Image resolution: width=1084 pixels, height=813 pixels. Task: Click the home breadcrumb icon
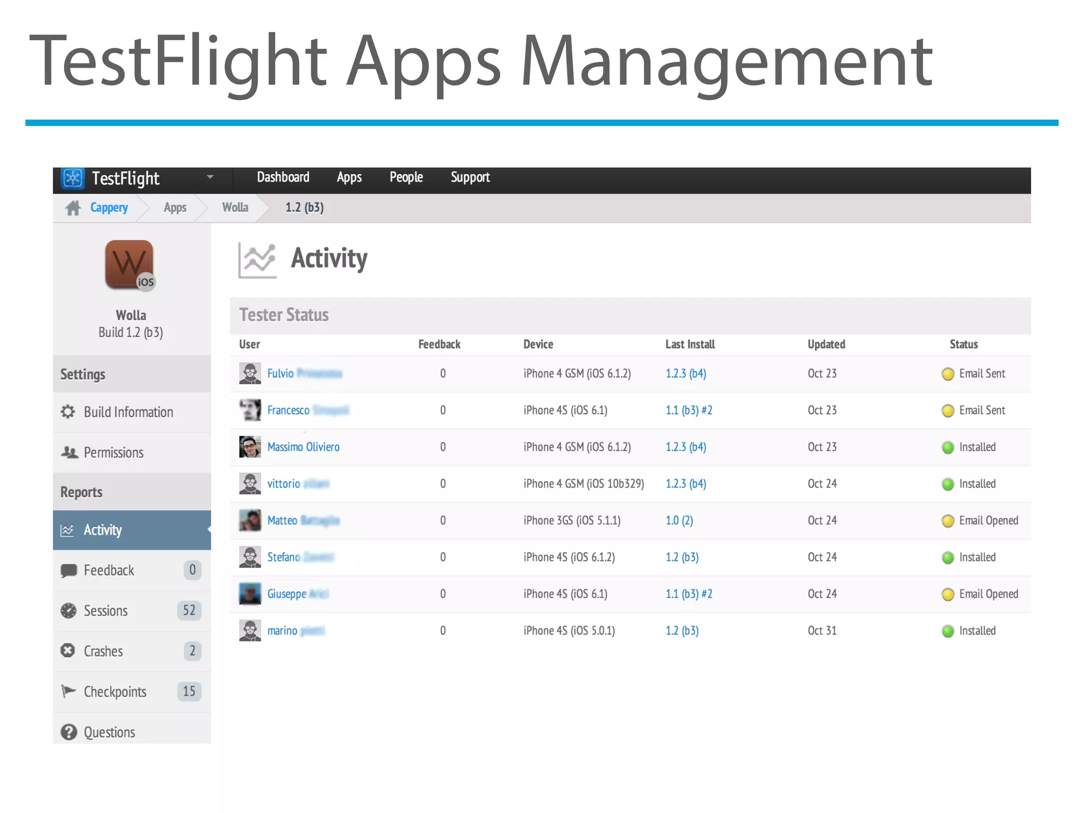pyautogui.click(x=73, y=208)
